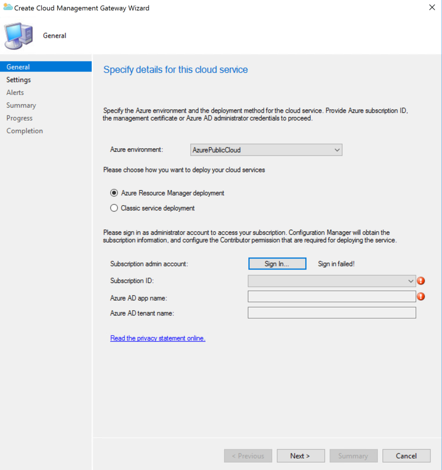Click the cloud icon in the title bar
Screen dimensions: 442x470
(x=7, y=7)
